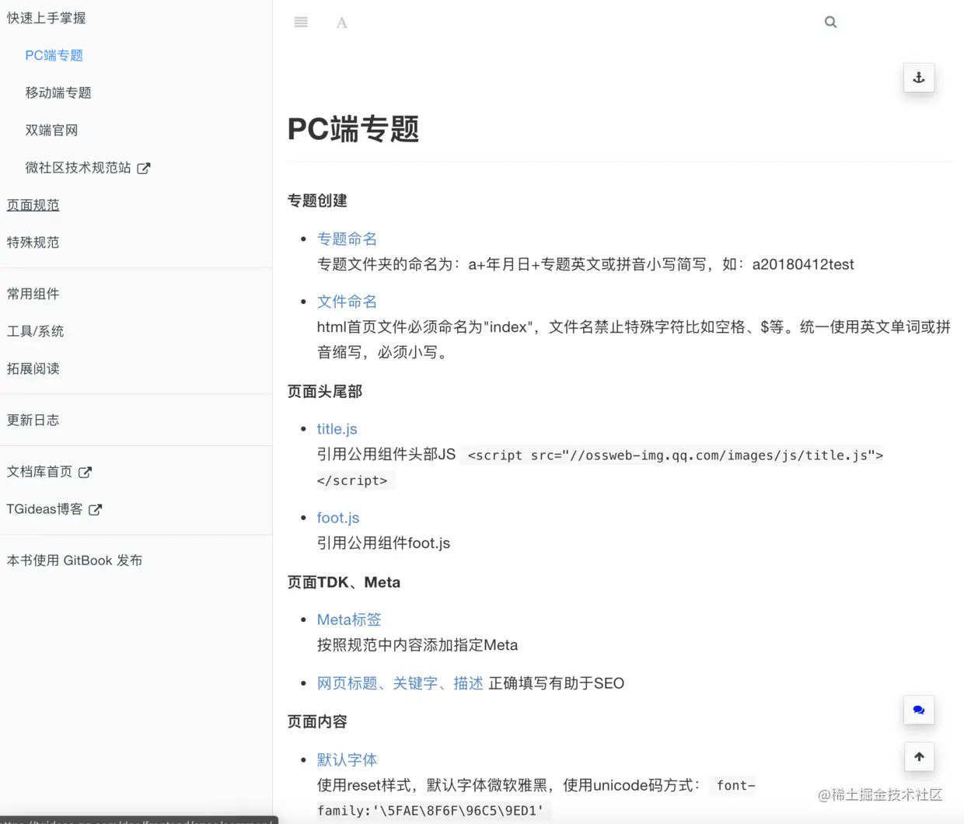
Task: Select PC端专题 in the sidebar
Action: coord(54,55)
